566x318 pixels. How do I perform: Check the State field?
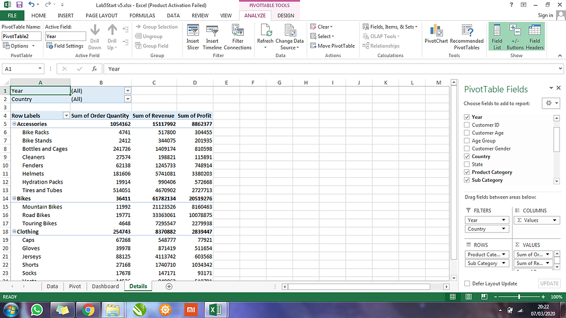pos(467,164)
